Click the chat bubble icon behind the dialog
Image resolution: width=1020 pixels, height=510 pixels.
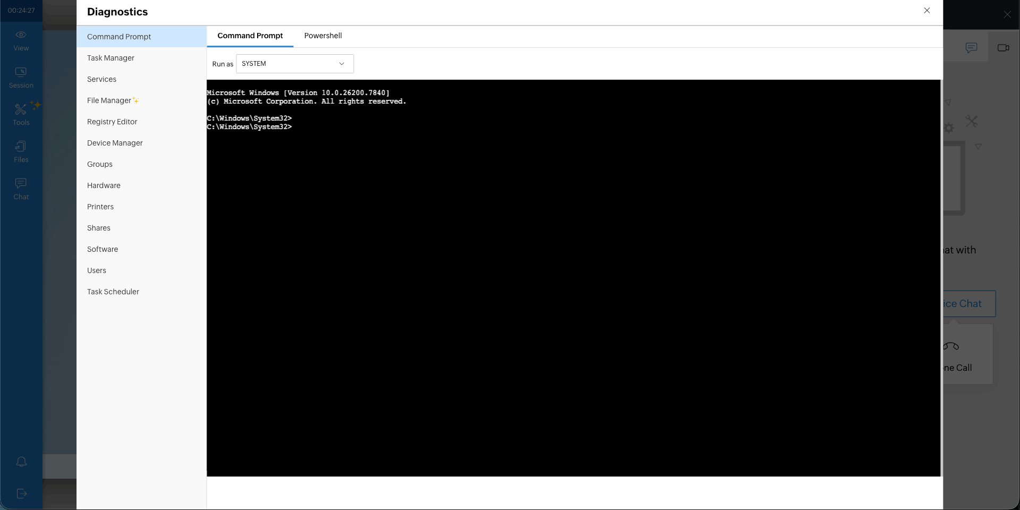click(x=971, y=48)
